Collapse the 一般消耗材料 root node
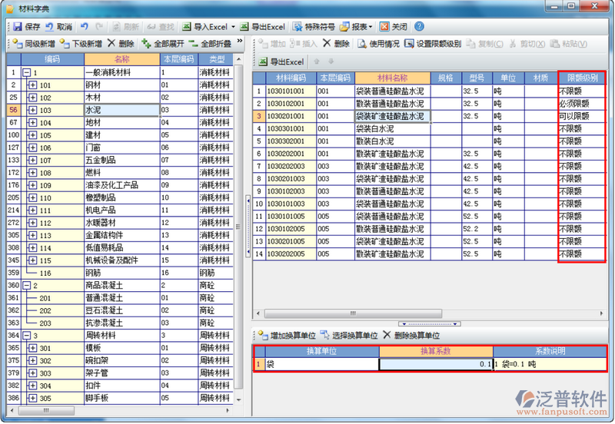The height and width of the screenshot is (424, 615). point(27,73)
